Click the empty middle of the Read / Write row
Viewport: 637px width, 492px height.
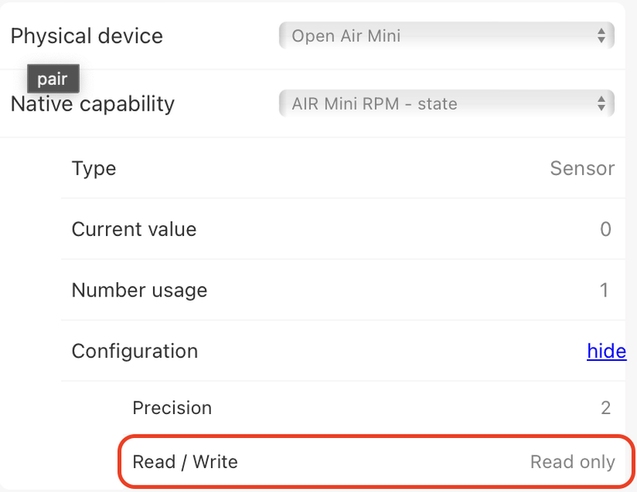[x=382, y=462]
